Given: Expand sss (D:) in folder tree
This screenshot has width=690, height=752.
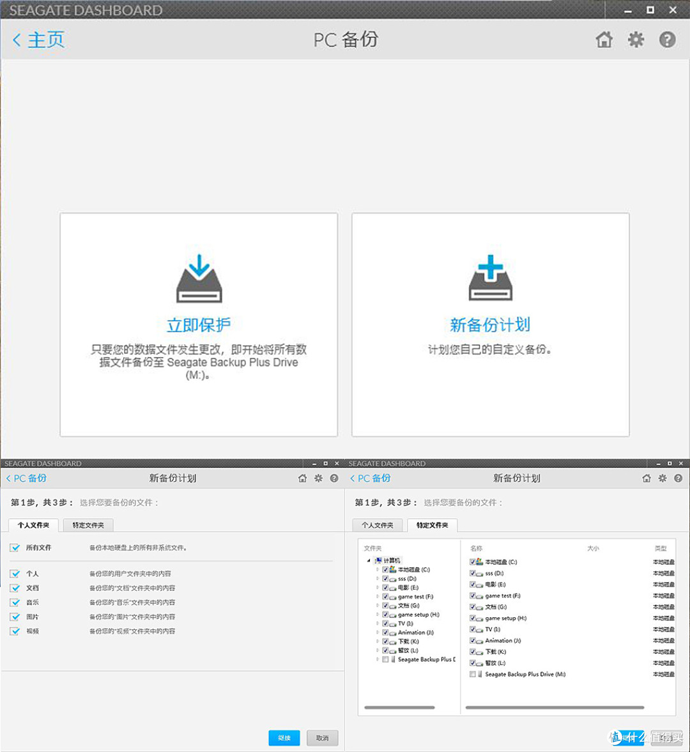Looking at the screenshot, I should click(x=378, y=578).
